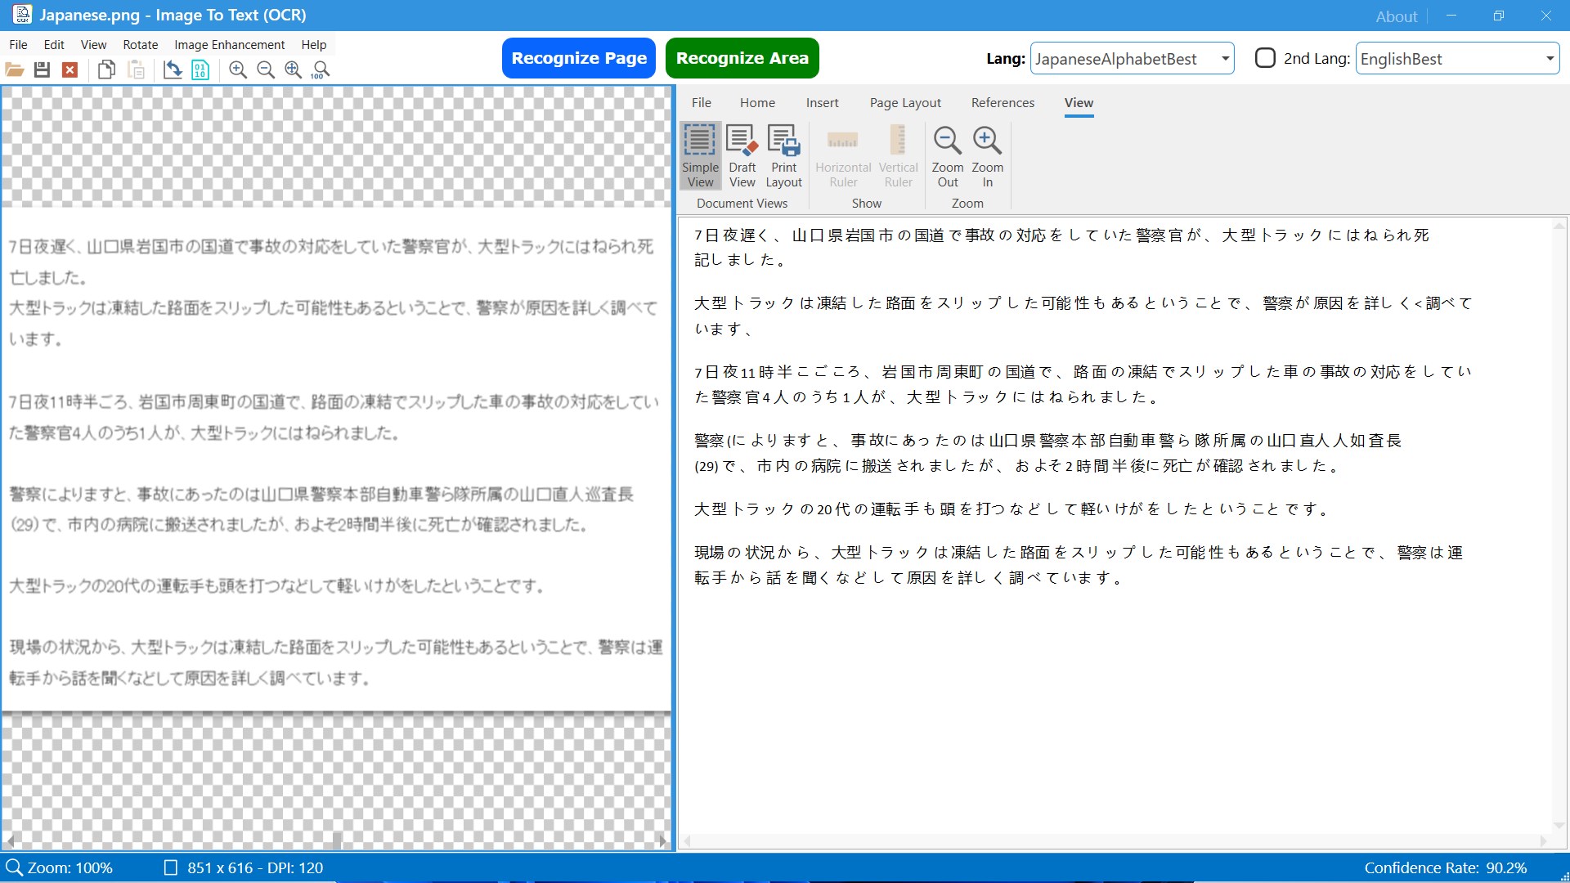Click the Recognize Page button

pyautogui.click(x=579, y=58)
